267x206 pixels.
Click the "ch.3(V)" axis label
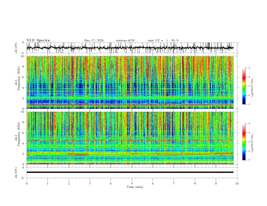click(16, 173)
